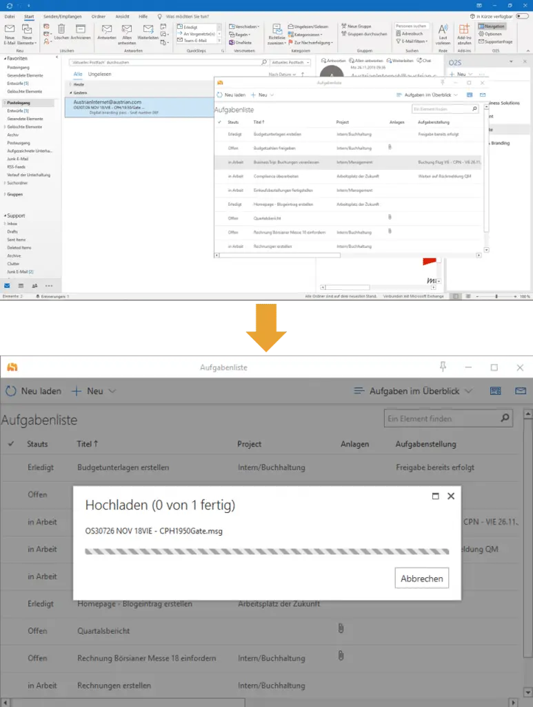Open Aufgaben im Überblick dropdown in enlarged window
The height and width of the screenshot is (707, 533).
pos(413,391)
